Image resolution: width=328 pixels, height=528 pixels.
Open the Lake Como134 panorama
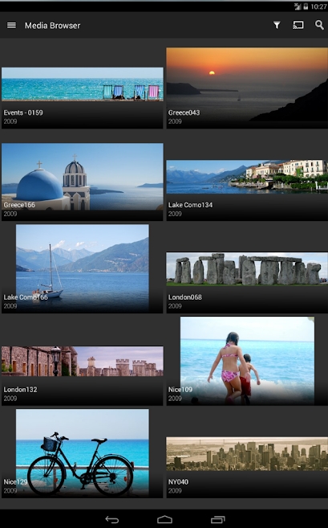pyautogui.click(x=247, y=190)
